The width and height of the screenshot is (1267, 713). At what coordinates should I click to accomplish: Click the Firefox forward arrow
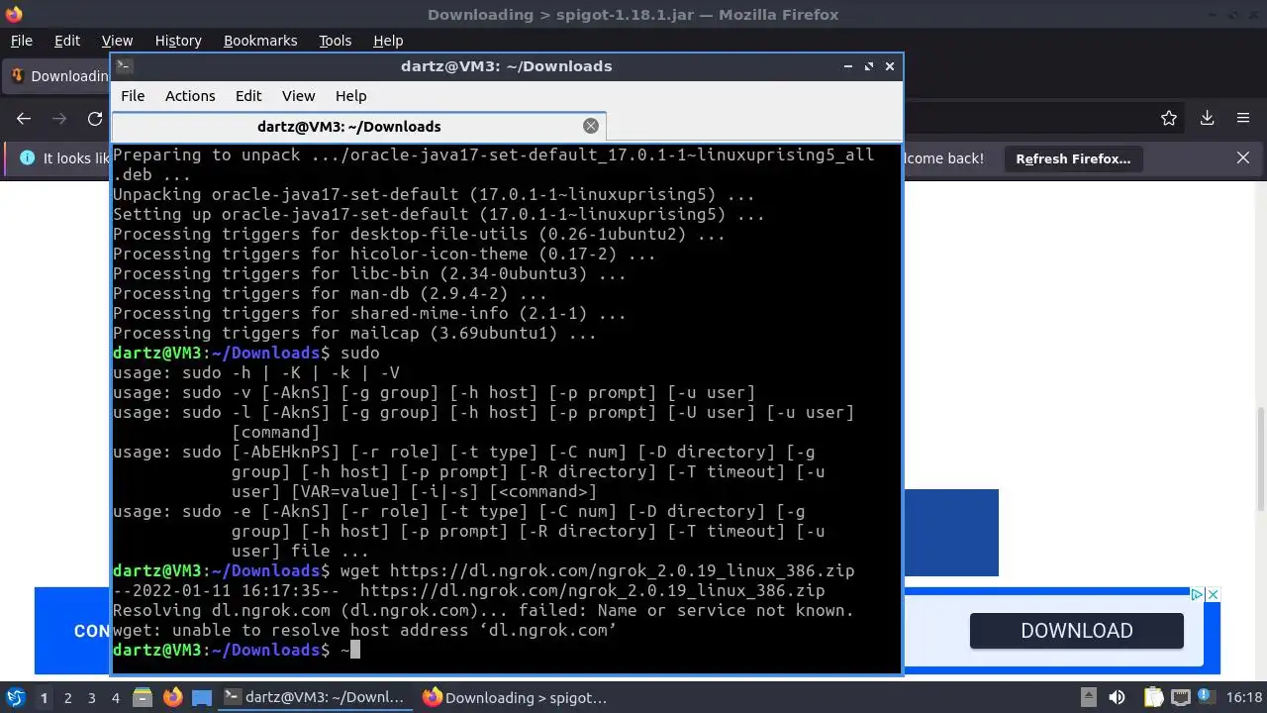(59, 118)
